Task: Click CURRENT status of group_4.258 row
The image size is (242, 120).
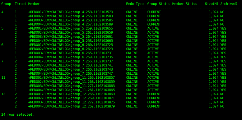Action: tap(154, 12)
